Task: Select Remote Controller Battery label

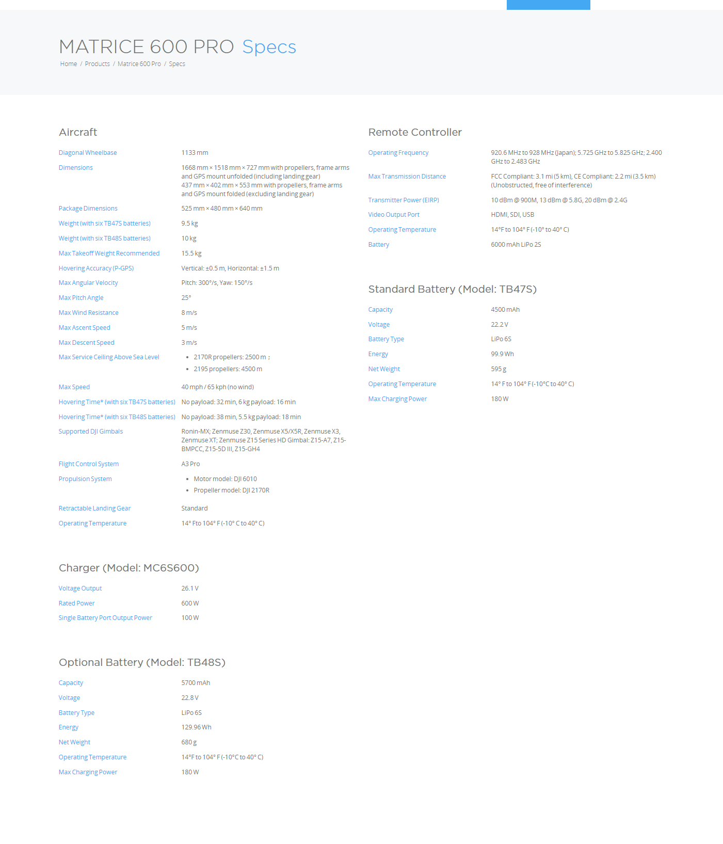Action: (x=379, y=245)
